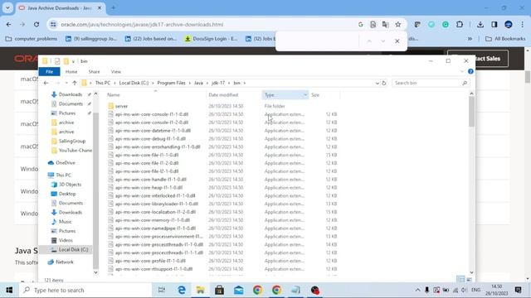
Task: Open Chrome tab search dropdown
Action: pos(7,7)
